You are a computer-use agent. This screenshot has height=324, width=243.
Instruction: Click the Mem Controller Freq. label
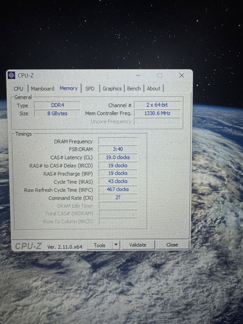(108, 113)
